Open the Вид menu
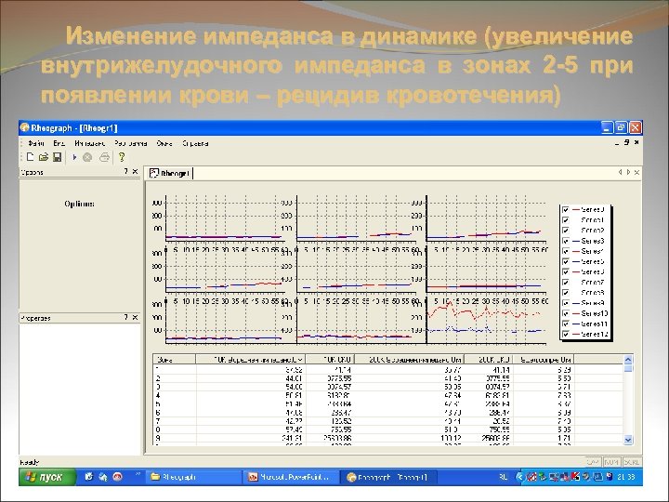This screenshot has width=669, height=502. [59, 143]
